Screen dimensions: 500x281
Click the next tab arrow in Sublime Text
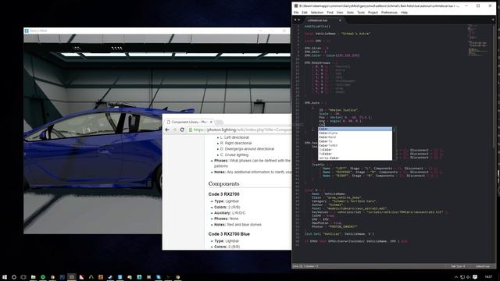coord(298,20)
